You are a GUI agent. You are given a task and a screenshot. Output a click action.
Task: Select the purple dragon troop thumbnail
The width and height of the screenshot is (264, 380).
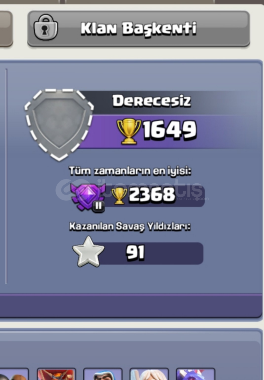click(196, 374)
